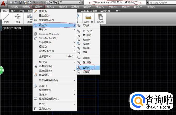Open the 实用工具 measure ribbon panel
176x115 pixels.
tap(89, 18)
